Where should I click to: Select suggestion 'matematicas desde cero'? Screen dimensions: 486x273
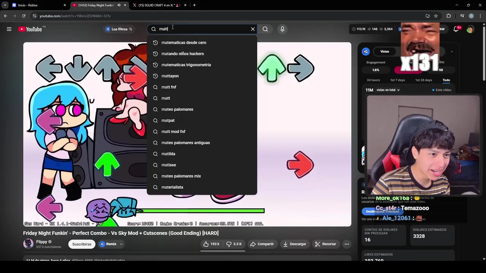click(202, 42)
